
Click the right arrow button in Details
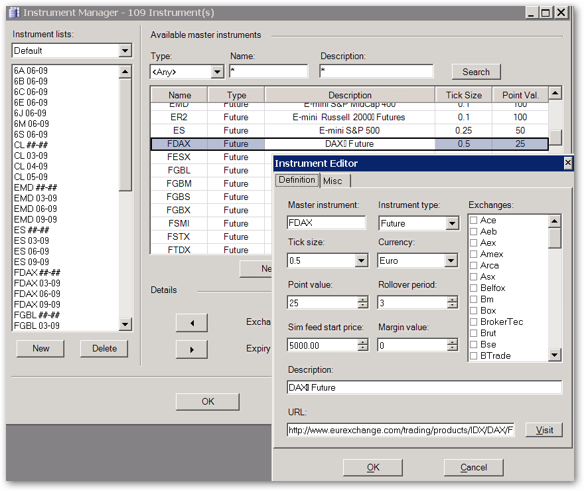tap(191, 349)
